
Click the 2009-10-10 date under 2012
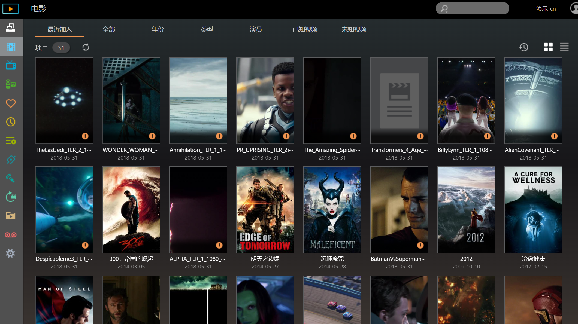(466, 267)
